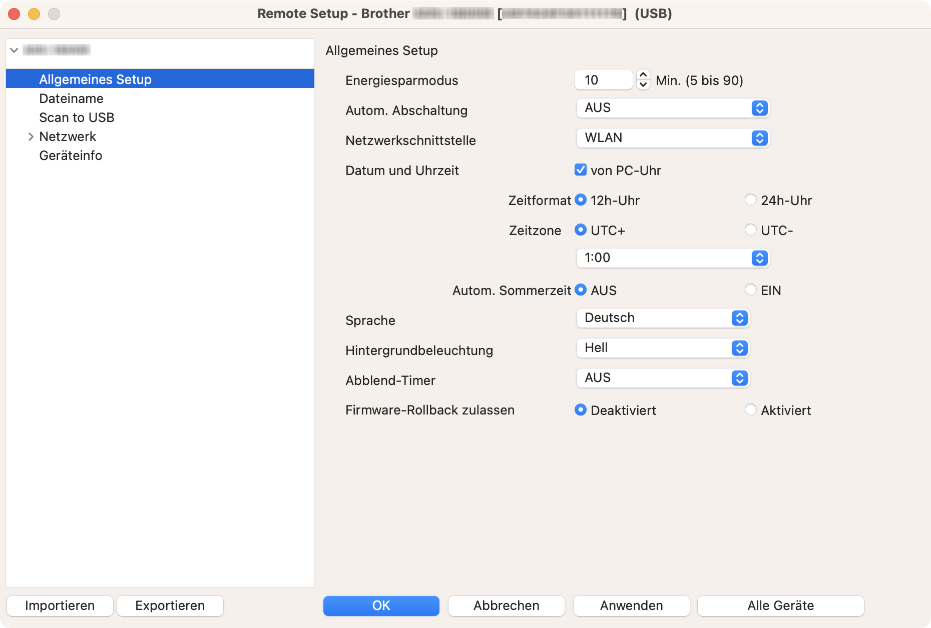Decrease Energiesparmodus minutes with down arrow
Viewport: 931px width, 628px height.
click(643, 85)
